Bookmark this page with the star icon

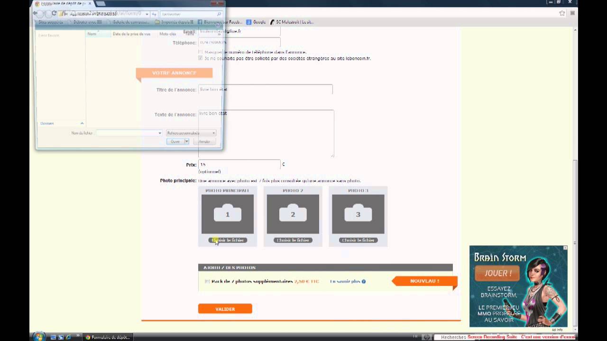click(562, 13)
